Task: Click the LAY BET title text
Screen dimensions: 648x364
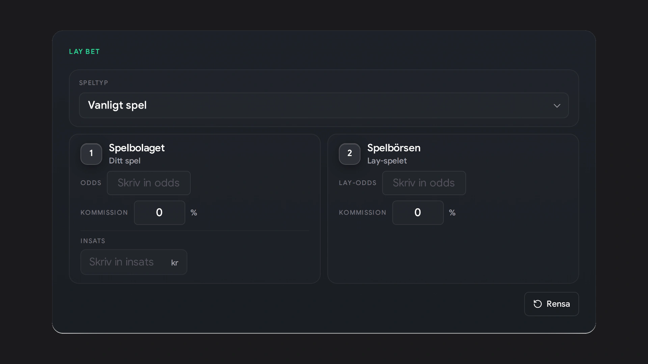Action: click(x=84, y=52)
